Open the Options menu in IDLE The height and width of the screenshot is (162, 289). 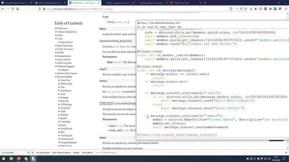163,27
